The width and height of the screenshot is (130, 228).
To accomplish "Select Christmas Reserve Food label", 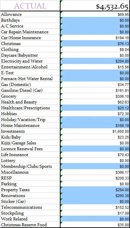I will pos(30,225).
